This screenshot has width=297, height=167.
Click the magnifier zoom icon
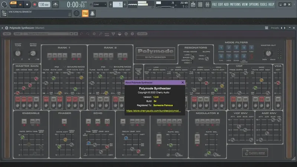(101, 34)
